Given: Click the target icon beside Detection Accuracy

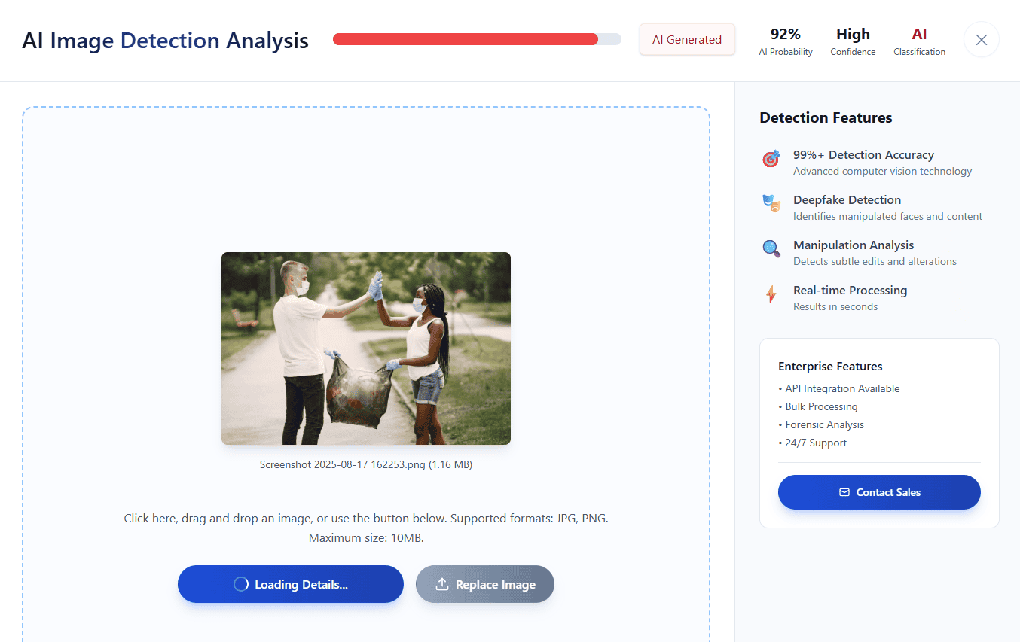Looking at the screenshot, I should (x=771, y=159).
